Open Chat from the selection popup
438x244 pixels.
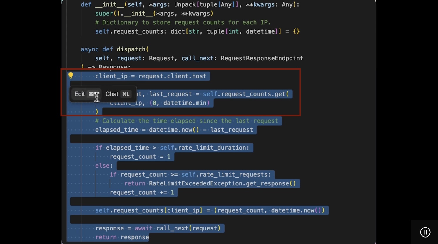(x=112, y=94)
